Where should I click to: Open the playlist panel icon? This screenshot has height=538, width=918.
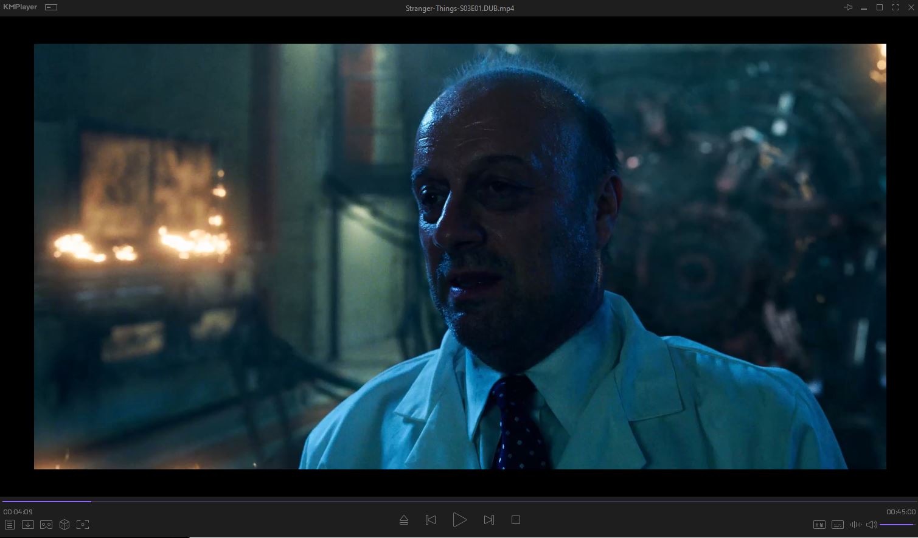[x=9, y=525]
